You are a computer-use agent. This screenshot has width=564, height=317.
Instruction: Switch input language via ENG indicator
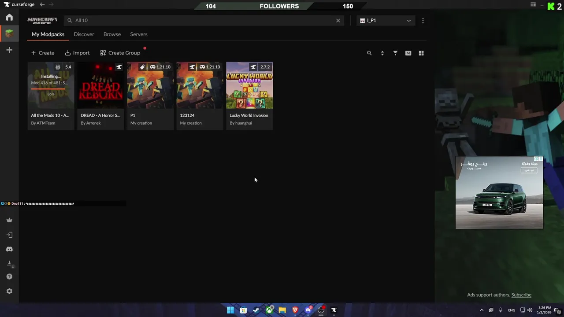[512, 310]
